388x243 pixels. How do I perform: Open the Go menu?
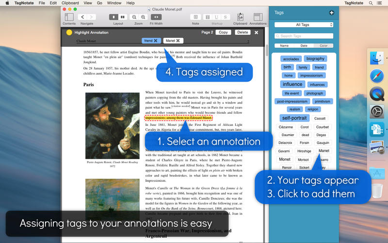(99, 3)
